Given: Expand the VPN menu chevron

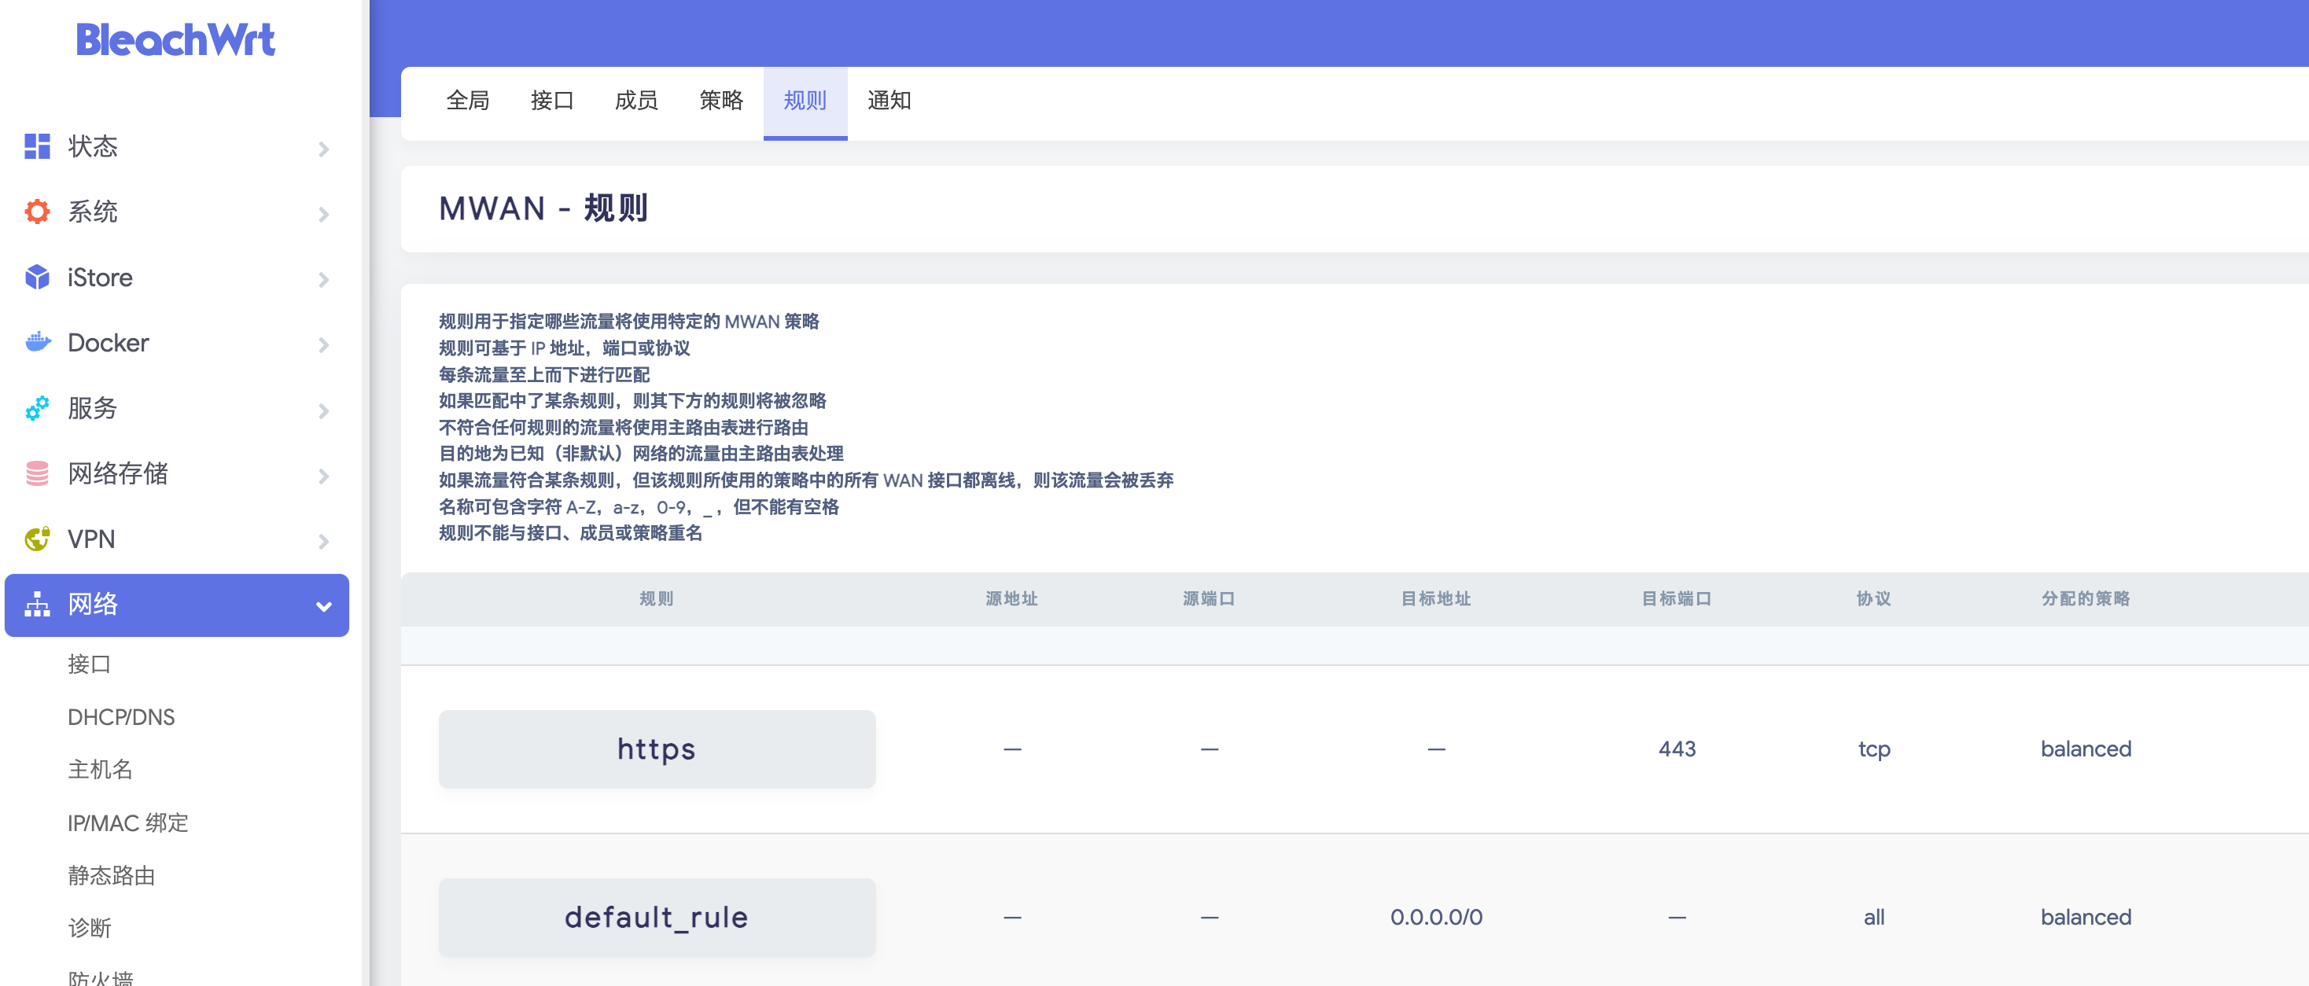Looking at the screenshot, I should click(323, 542).
